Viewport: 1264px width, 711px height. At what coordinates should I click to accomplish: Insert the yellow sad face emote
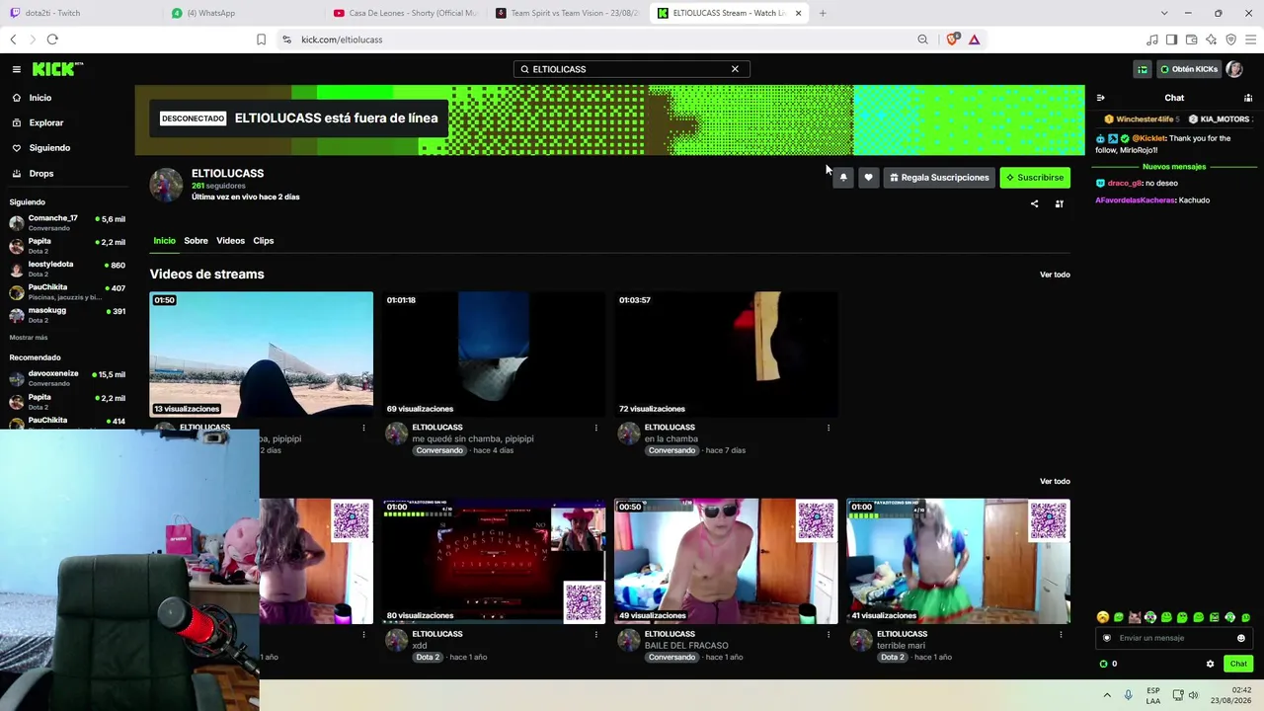click(1103, 617)
